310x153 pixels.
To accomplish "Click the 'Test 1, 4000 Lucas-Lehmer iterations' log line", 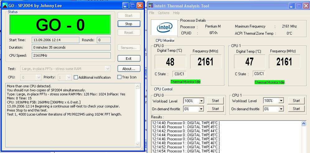I will pyautogui.click(x=64, y=114).
